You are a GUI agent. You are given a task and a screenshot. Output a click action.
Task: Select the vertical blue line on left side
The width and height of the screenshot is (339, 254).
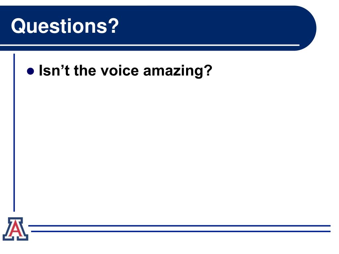(x=14, y=133)
